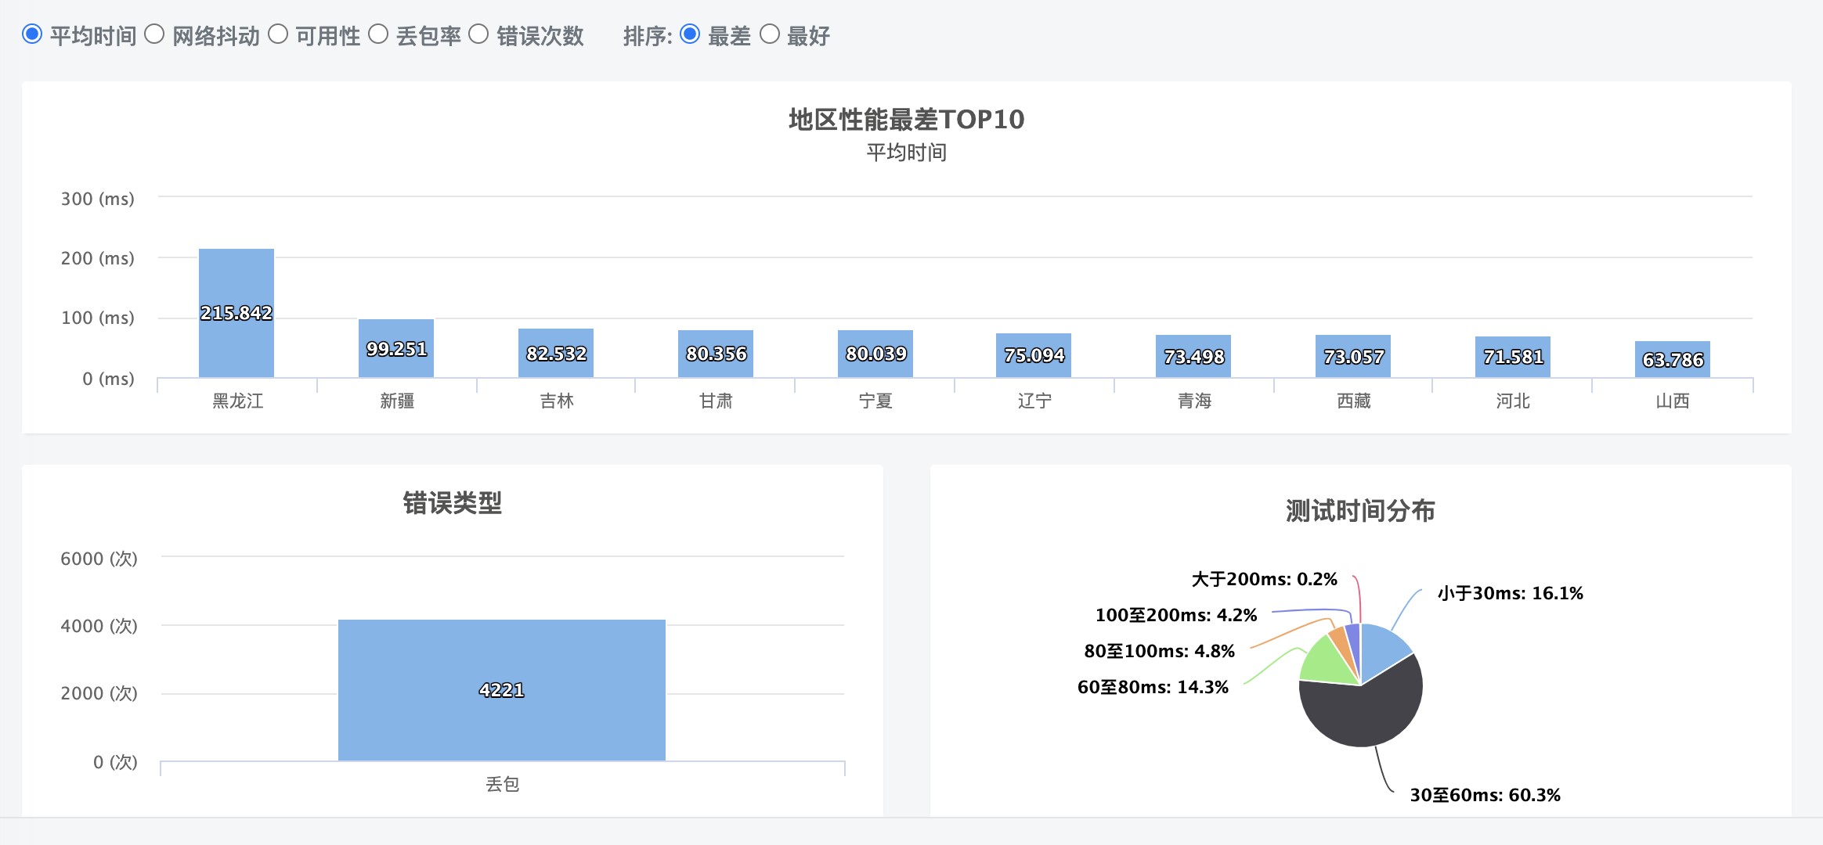Click the 吉林 bar labeled 82.532

tap(556, 354)
